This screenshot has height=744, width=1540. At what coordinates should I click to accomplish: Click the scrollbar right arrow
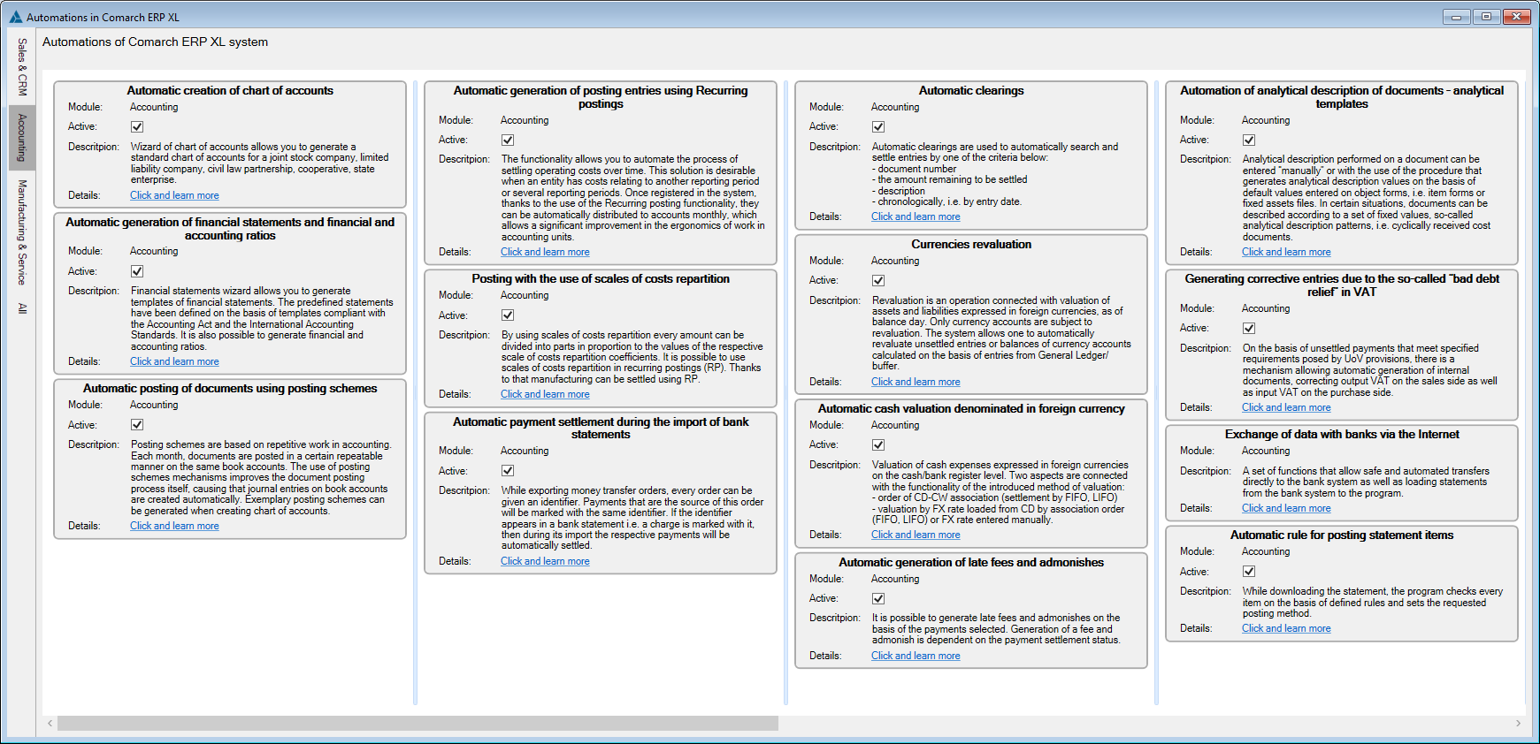pos(1518,723)
